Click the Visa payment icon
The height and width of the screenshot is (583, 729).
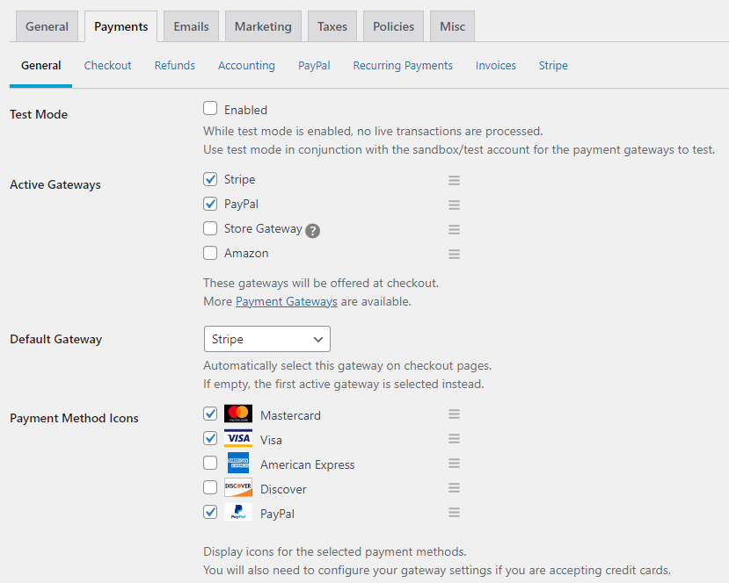[237, 438]
